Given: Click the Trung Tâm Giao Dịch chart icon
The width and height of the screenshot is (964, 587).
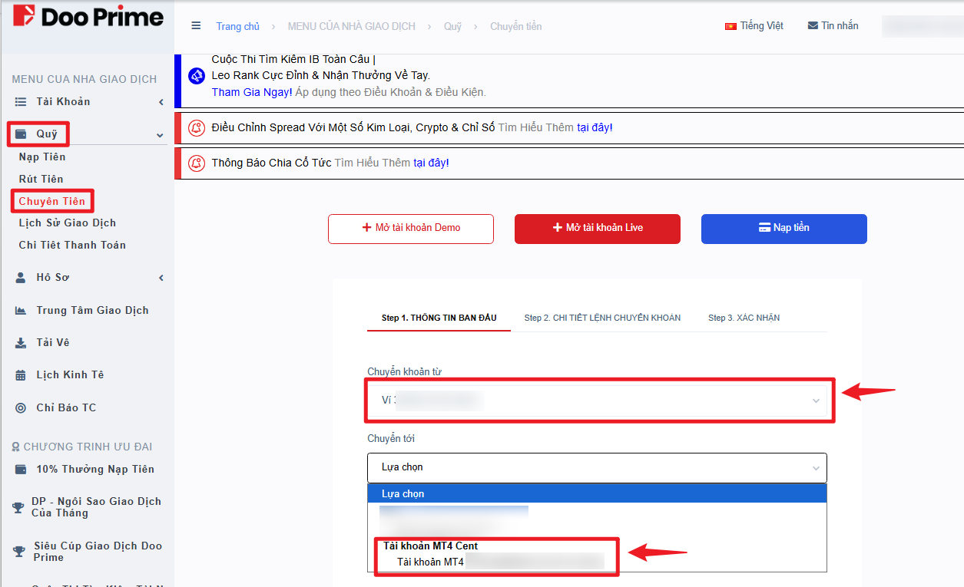Looking at the screenshot, I should pos(21,311).
